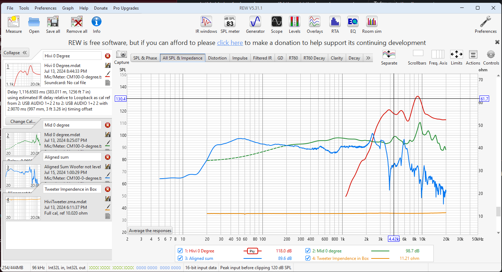Open the Donate menu

pos(101,8)
